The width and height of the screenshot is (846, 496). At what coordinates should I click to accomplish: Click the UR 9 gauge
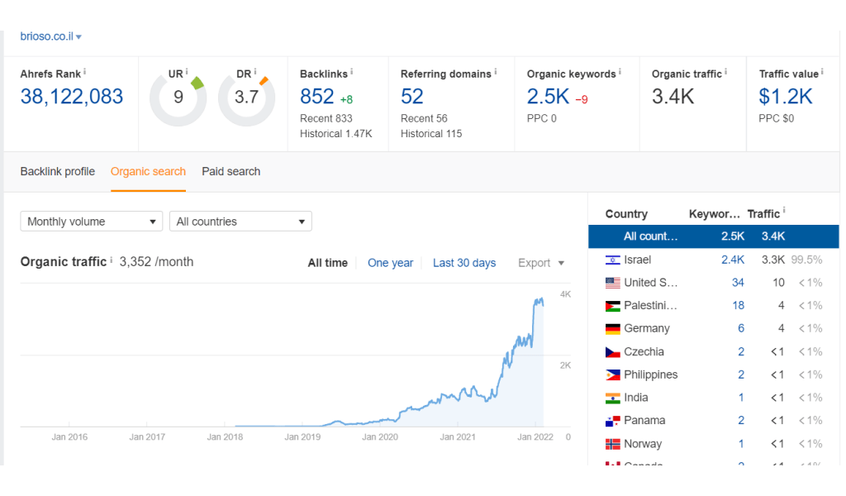tap(178, 98)
